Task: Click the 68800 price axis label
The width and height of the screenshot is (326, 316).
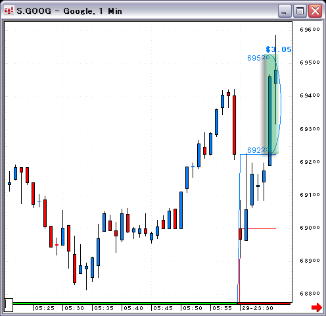Action: tap(310, 294)
